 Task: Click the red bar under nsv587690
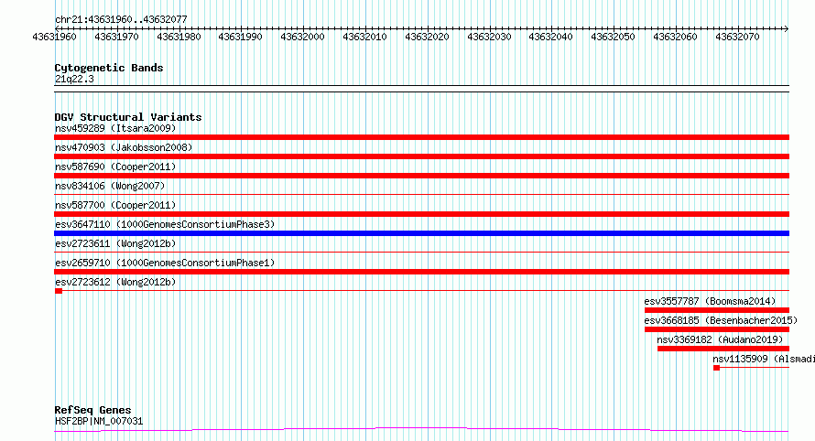coord(421,176)
